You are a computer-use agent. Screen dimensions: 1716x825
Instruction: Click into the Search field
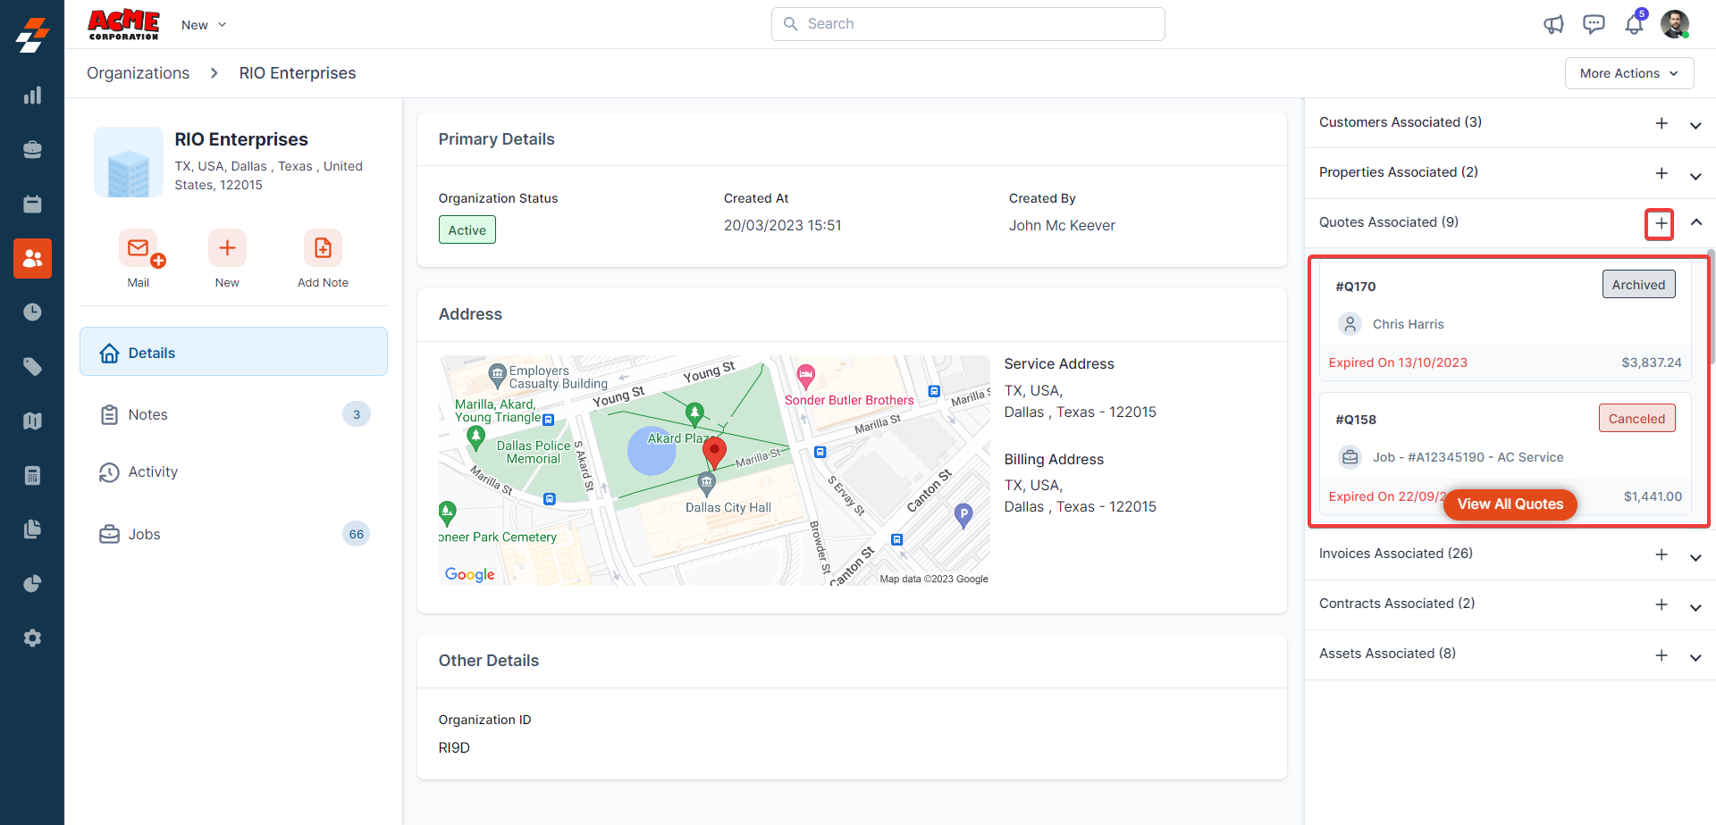[x=968, y=24]
